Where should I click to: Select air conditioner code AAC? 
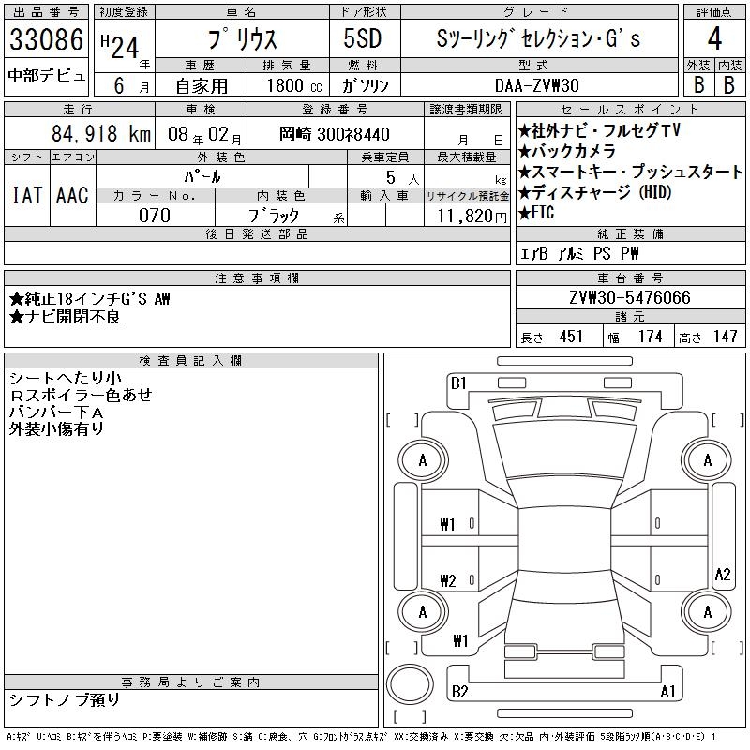[72, 195]
